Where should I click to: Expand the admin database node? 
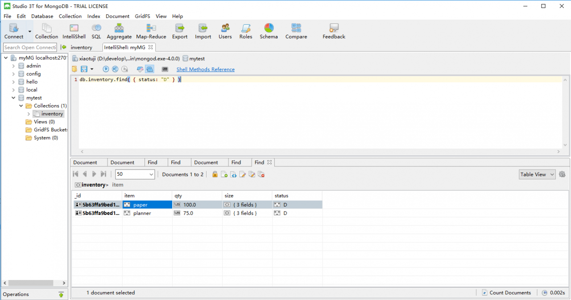click(13, 66)
